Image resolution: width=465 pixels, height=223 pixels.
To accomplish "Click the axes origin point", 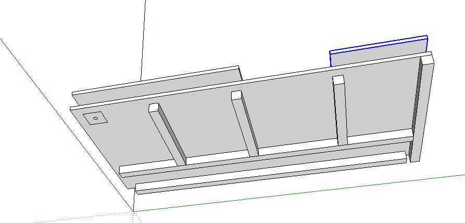I will [133, 212].
